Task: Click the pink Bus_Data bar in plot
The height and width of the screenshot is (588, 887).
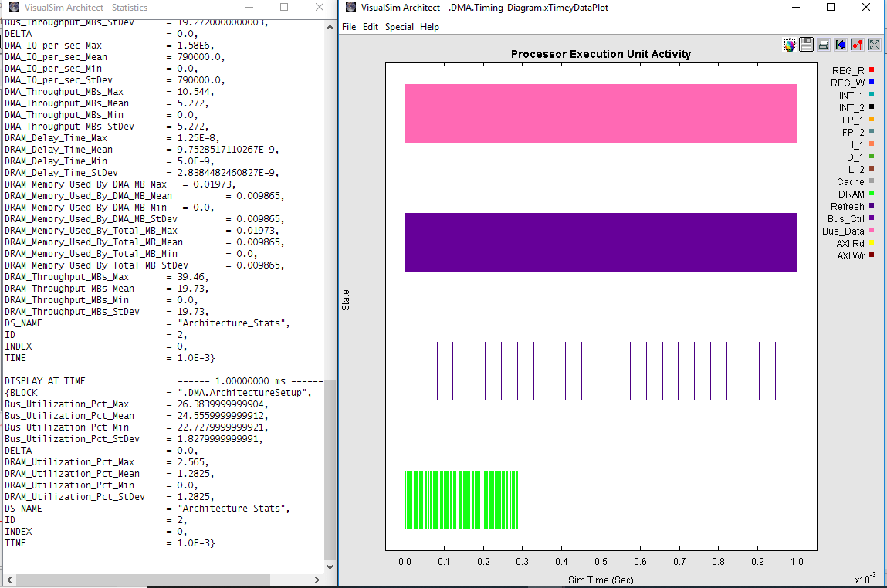Action: pos(601,113)
